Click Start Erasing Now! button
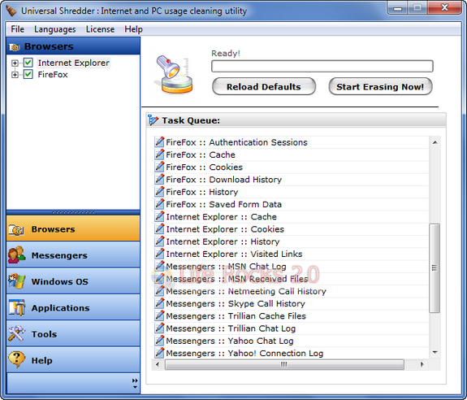The image size is (467, 400). 380,86
